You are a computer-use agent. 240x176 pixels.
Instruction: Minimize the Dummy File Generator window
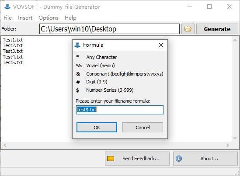tap(190, 7)
